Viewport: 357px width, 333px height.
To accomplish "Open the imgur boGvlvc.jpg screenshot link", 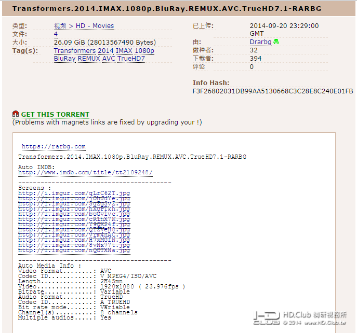I will click(74, 214).
